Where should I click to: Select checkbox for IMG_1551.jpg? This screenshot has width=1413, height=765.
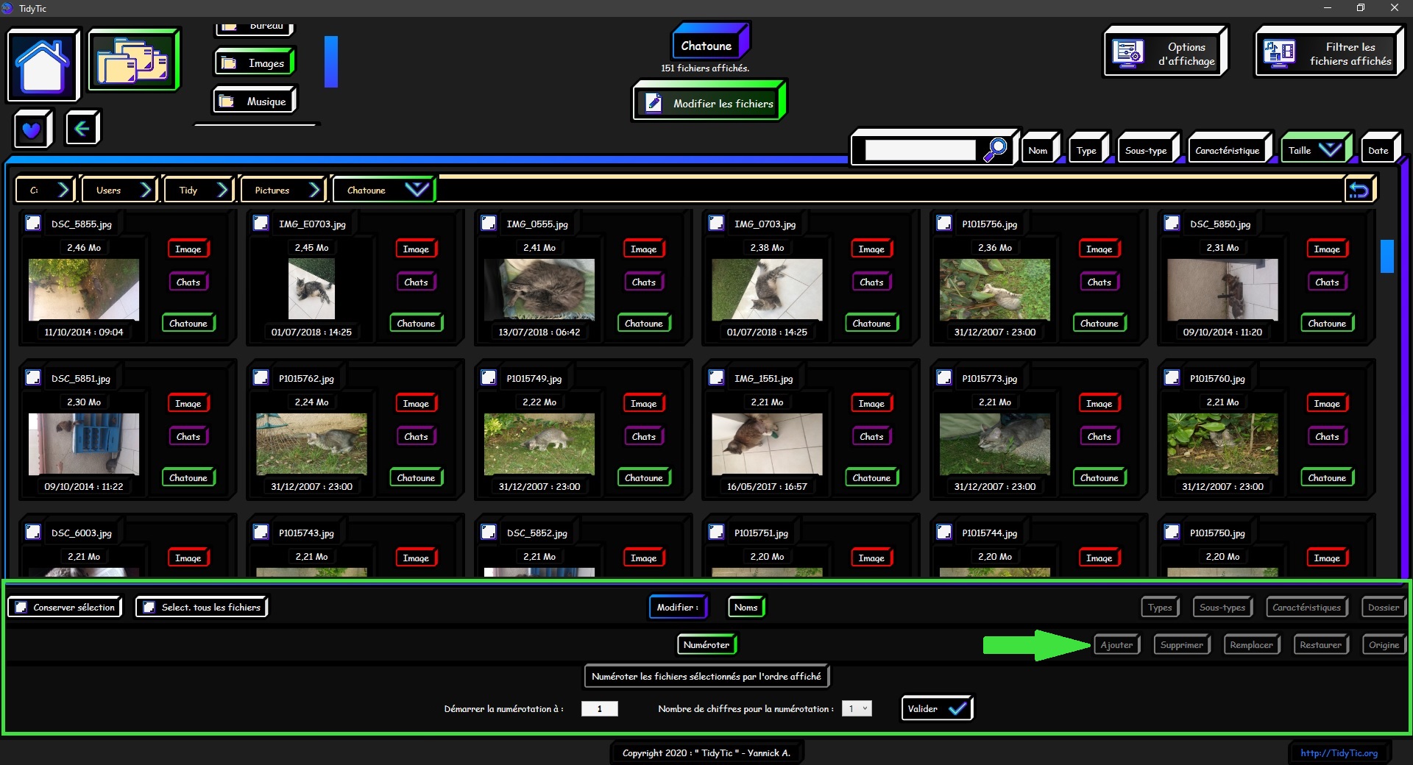point(716,377)
